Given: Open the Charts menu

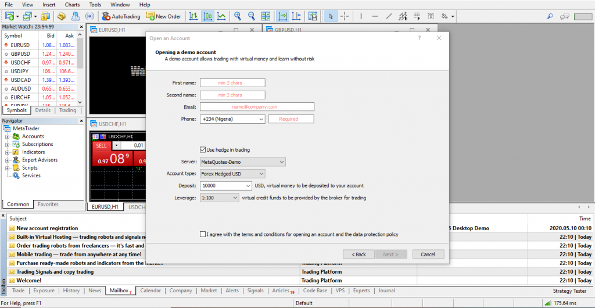Looking at the screenshot, I should pos(72,5).
